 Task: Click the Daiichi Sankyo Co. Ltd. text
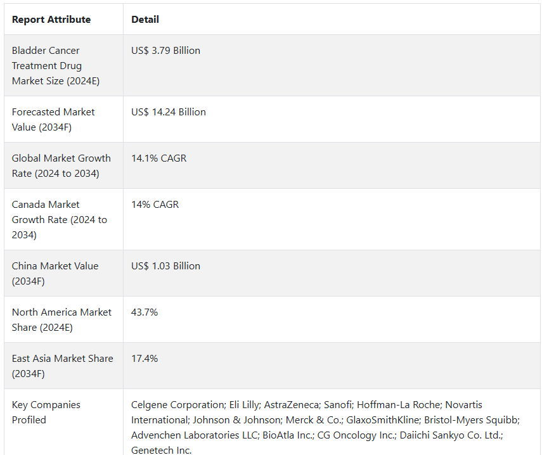[x=451, y=435]
